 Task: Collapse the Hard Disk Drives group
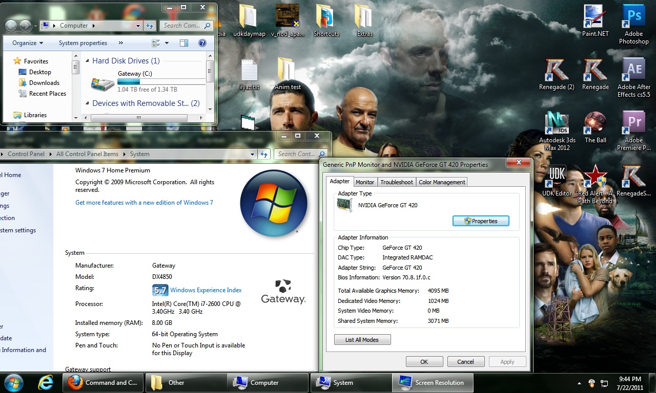pos(87,61)
